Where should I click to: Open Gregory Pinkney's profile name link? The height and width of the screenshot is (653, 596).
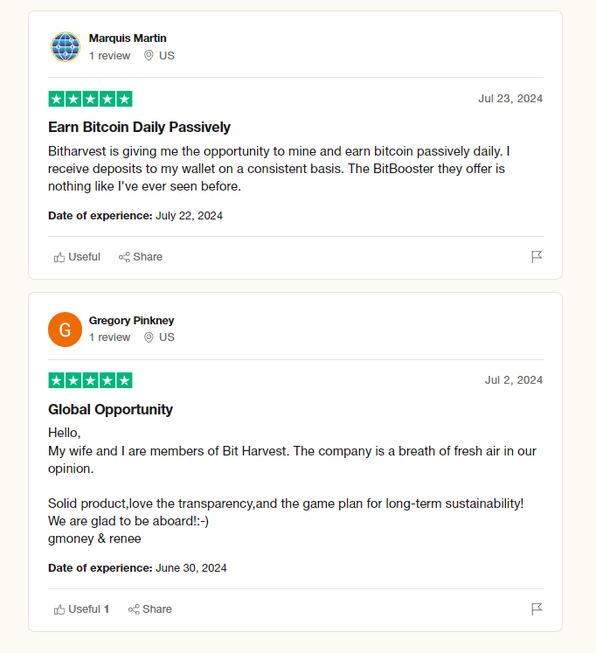coord(131,320)
